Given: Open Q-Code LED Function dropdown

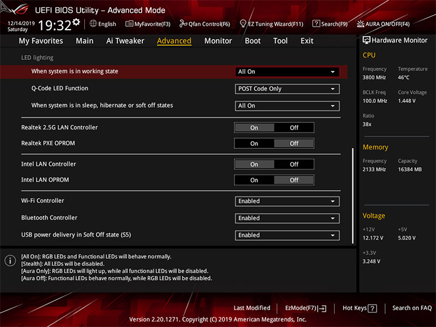Looking at the screenshot, I should tap(287, 88).
